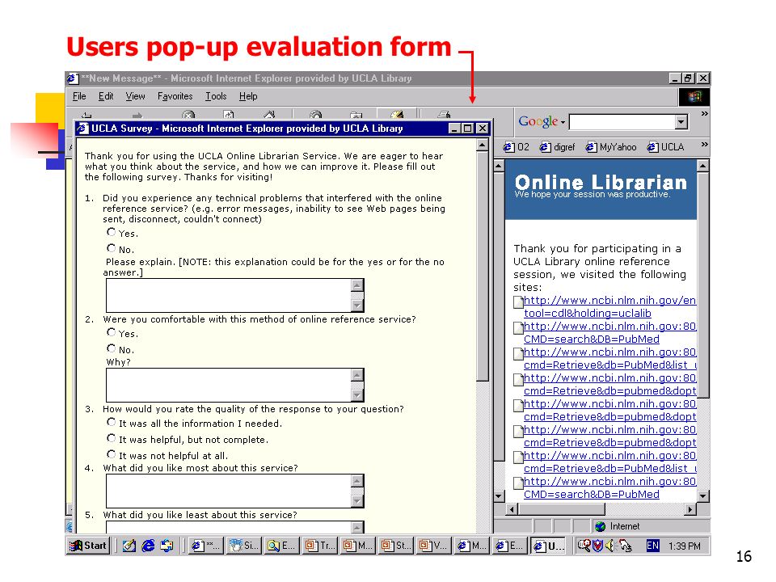Click the Home icon in the New Message toolbar

269,115
